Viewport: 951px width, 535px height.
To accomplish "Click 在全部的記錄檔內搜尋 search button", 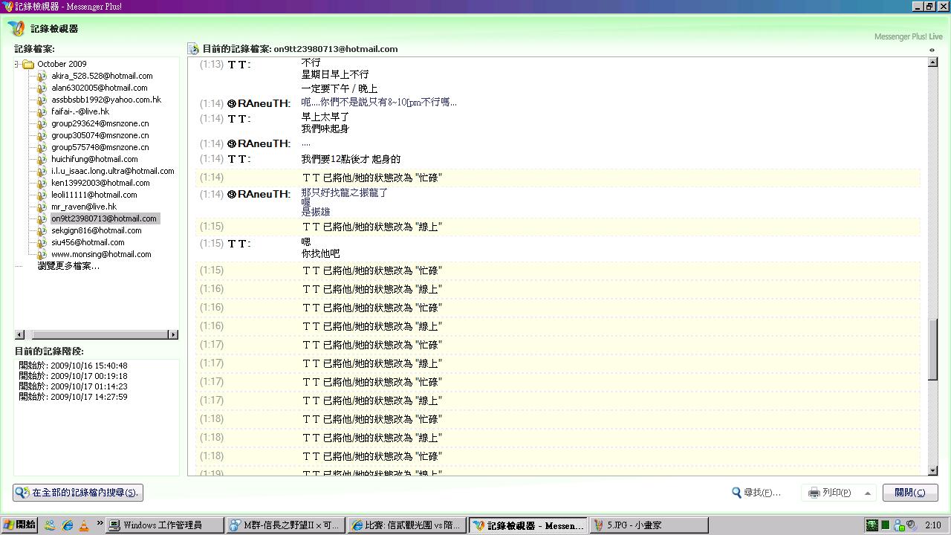I will click(x=78, y=493).
